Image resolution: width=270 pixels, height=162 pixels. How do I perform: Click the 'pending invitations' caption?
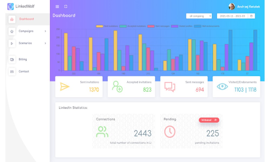click(x=207, y=143)
